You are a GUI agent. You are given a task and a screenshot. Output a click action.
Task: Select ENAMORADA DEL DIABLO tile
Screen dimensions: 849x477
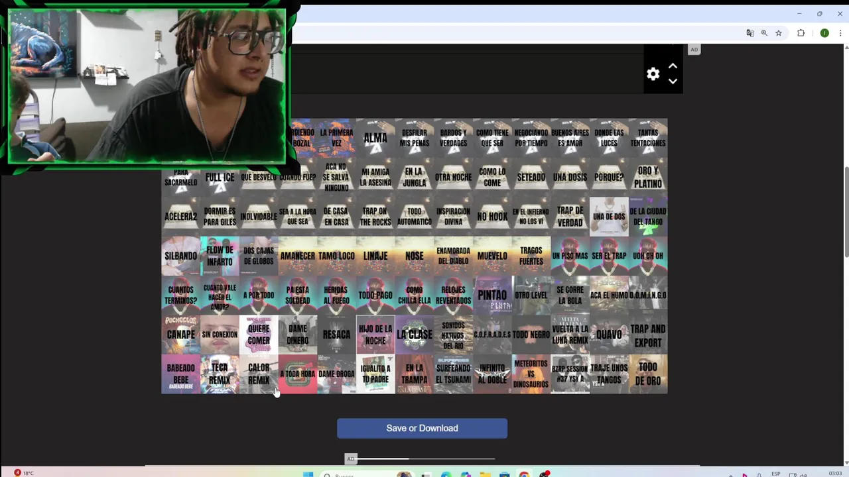pos(453,256)
